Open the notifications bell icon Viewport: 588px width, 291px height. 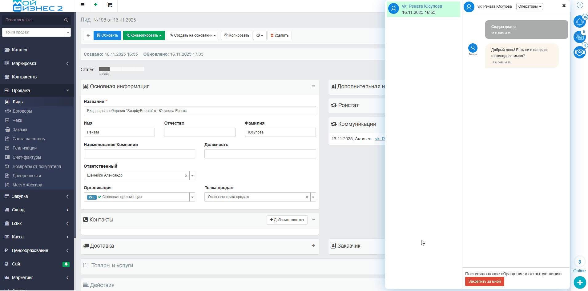579,22
